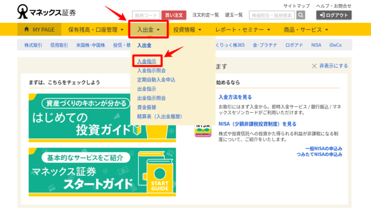Select 定期自動入金申込 in the dropdown
Screen dimensions: 371x209
click(x=156, y=79)
